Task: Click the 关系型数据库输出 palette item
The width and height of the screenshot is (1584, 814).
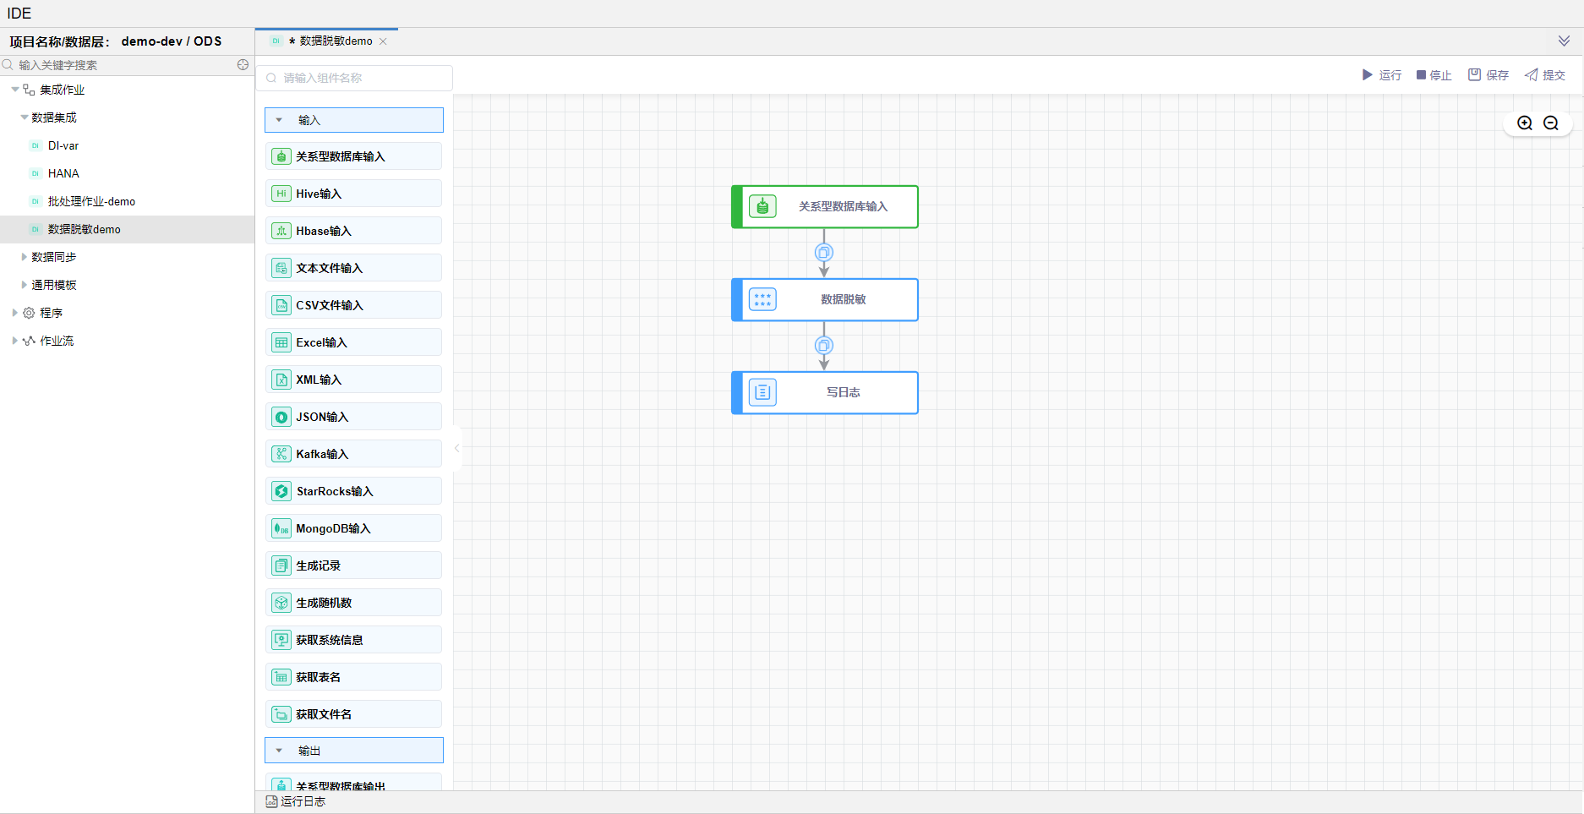Action: 353,783
